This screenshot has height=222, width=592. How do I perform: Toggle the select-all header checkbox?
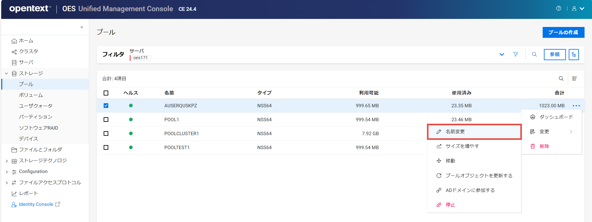pos(106,93)
